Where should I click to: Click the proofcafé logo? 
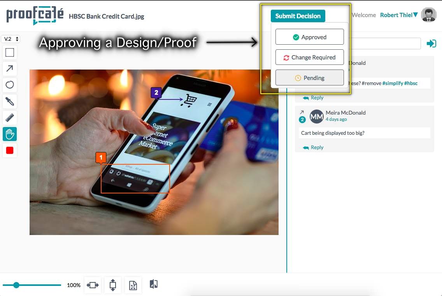[x=35, y=16]
